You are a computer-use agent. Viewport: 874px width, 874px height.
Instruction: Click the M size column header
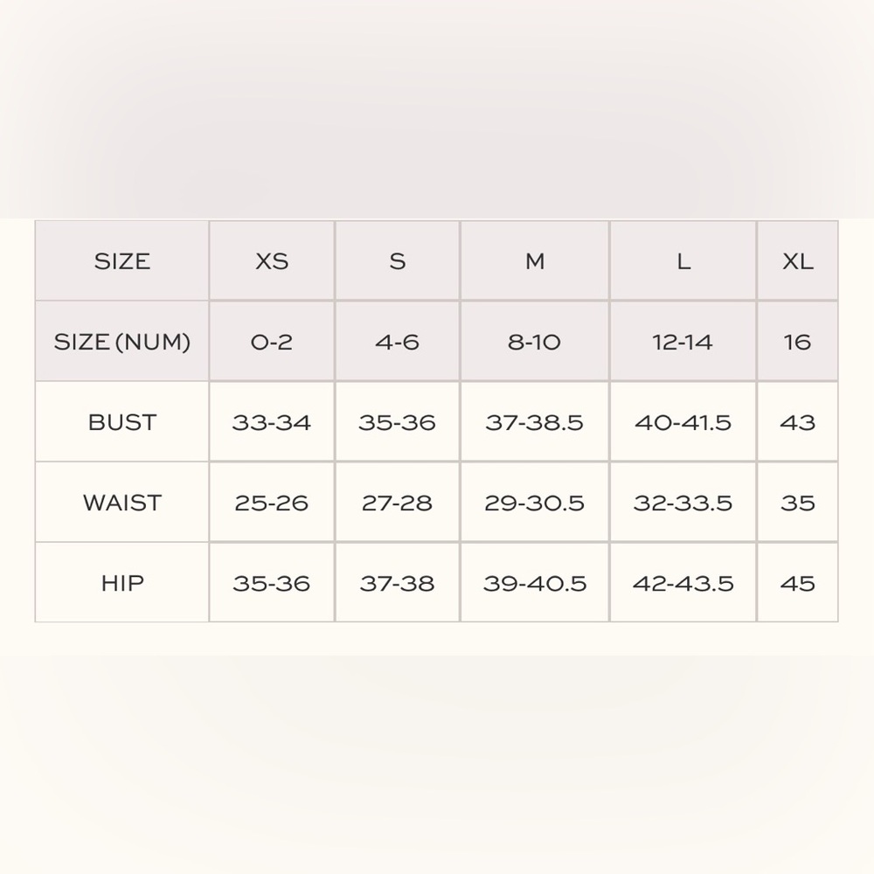point(535,260)
